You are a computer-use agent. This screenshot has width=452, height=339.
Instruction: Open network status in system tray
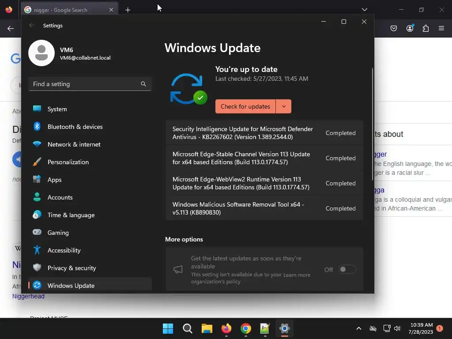point(387,328)
